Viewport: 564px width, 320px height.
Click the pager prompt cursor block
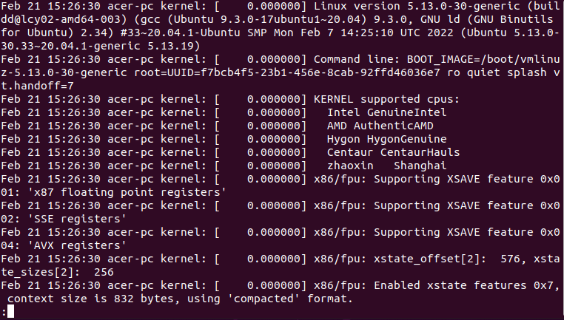pos(10,311)
